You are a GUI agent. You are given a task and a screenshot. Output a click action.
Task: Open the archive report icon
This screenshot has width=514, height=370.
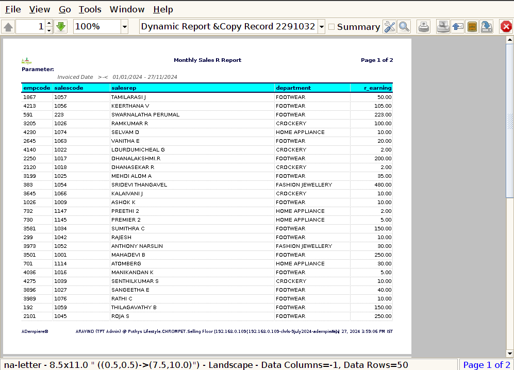tap(472, 27)
